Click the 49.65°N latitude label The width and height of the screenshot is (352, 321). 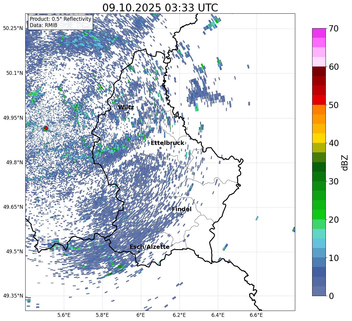click(x=13, y=207)
